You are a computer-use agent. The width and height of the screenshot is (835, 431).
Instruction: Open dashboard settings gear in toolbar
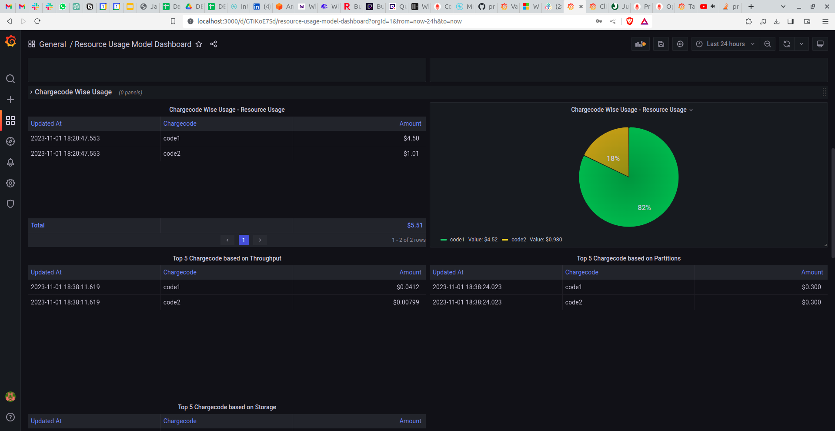[680, 44]
